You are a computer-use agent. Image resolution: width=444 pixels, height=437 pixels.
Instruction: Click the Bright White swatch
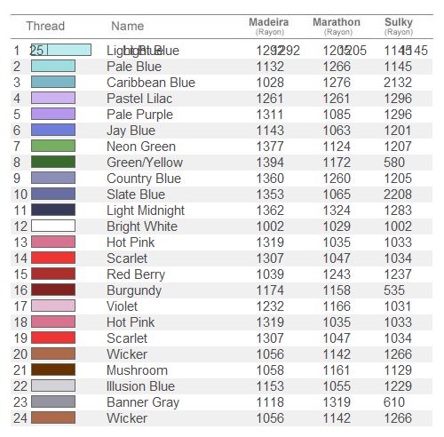(53, 226)
